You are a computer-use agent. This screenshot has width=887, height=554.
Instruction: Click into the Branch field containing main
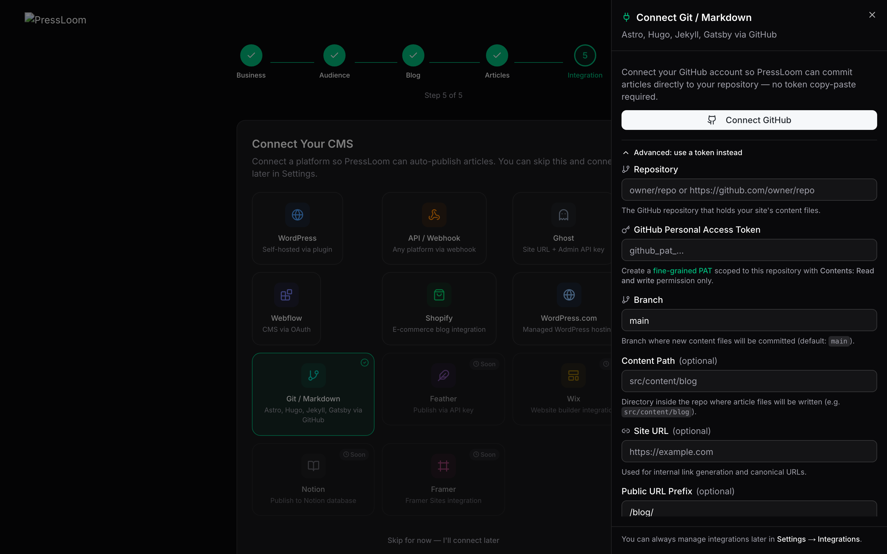(x=749, y=320)
